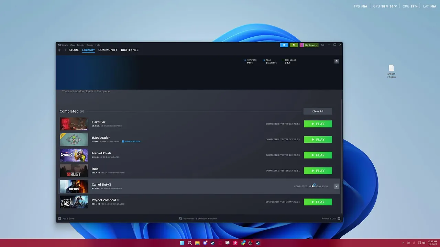Switch to the STORE tab
Image resolution: width=440 pixels, height=247 pixels.
point(74,50)
